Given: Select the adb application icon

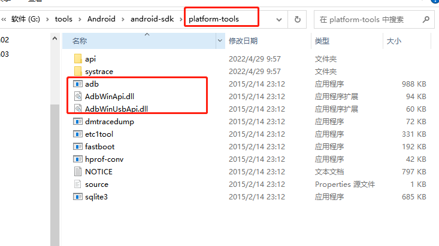Looking at the screenshot, I should 77,84.
